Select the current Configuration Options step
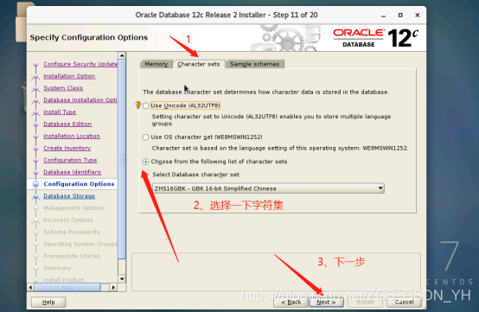 coord(79,184)
